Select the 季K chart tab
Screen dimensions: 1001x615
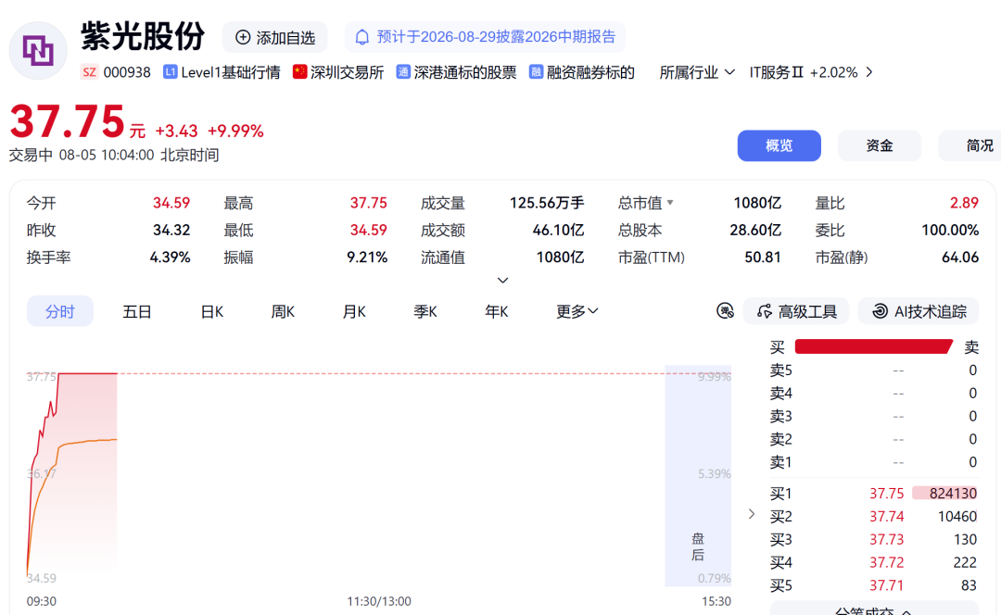425,311
